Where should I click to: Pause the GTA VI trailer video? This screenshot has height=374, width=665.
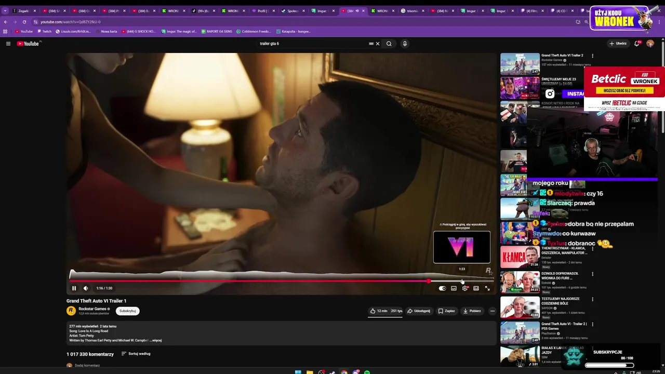point(74,288)
